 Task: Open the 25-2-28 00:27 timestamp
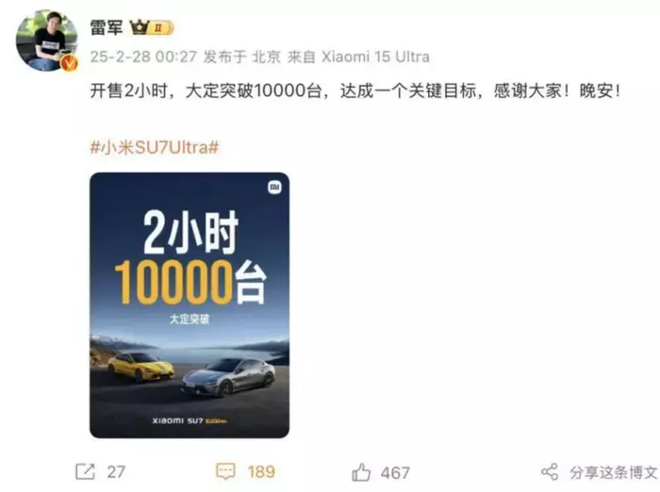pos(143,57)
